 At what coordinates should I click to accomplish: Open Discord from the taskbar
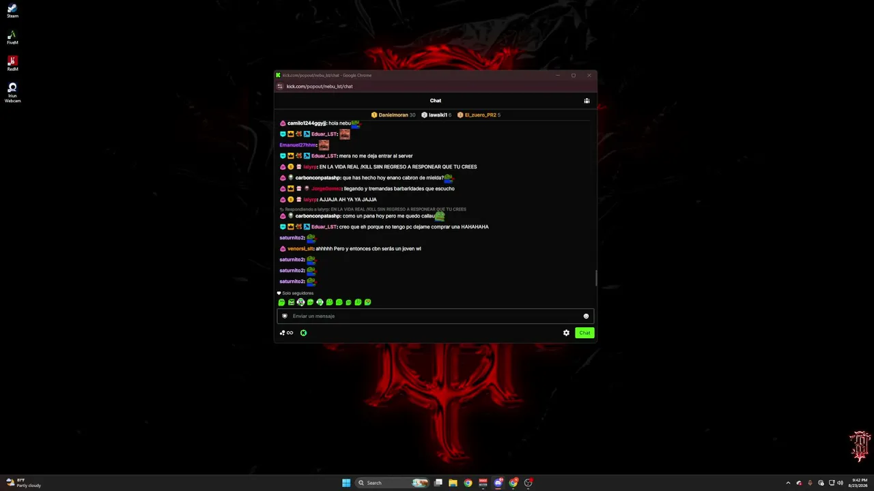(x=498, y=483)
